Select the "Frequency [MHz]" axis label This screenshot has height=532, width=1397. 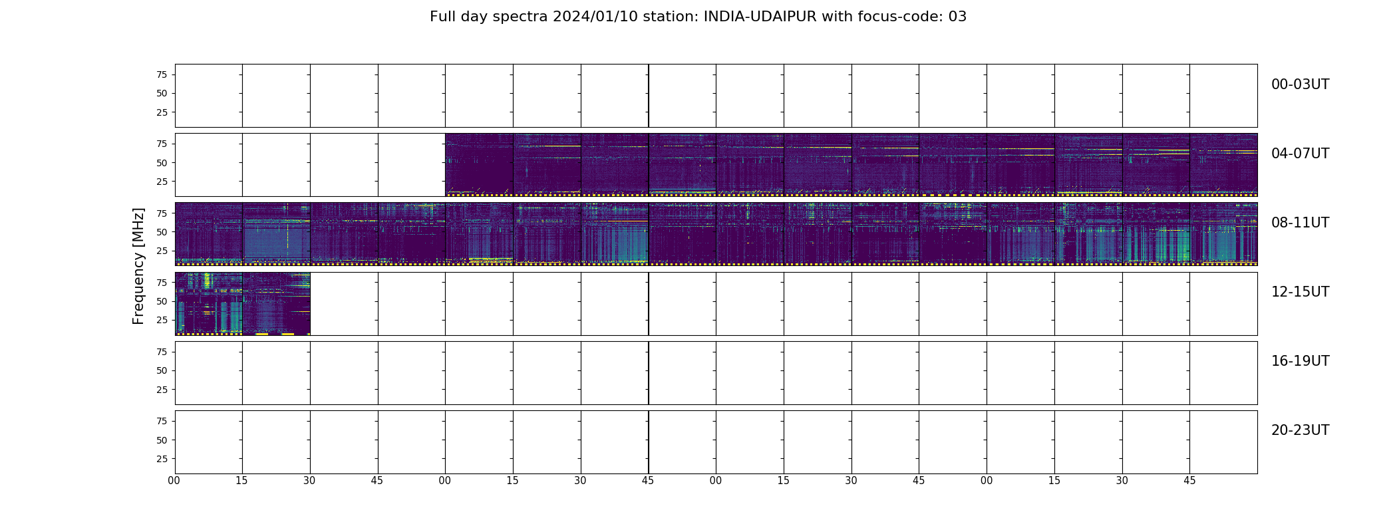click(138, 266)
